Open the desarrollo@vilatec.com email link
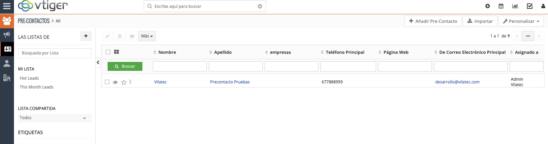 pyautogui.click(x=457, y=82)
